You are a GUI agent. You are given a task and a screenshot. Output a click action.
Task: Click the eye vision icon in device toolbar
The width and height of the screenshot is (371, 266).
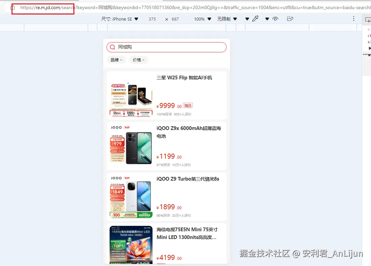coord(275,19)
